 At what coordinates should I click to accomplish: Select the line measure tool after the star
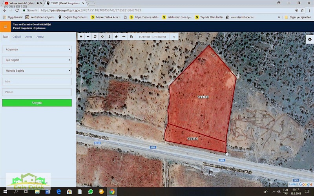[x=124, y=36]
